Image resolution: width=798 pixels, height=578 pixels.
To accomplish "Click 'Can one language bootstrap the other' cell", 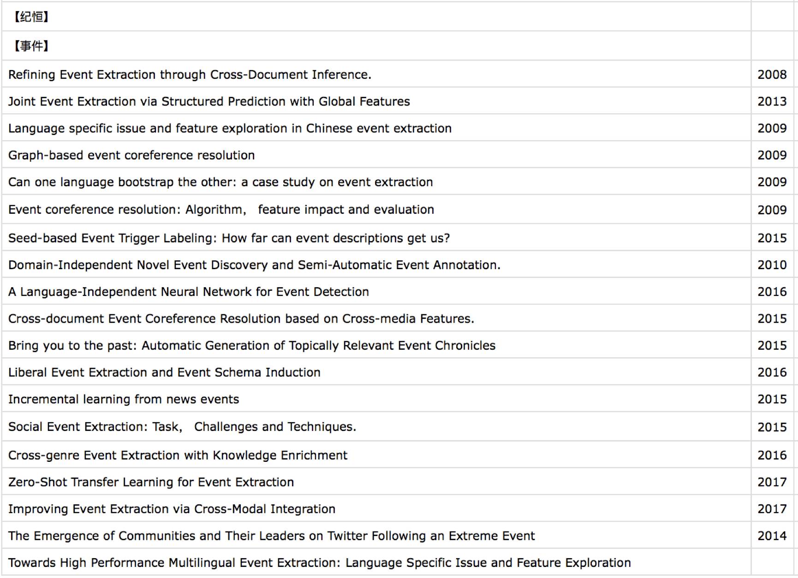I will [376, 182].
